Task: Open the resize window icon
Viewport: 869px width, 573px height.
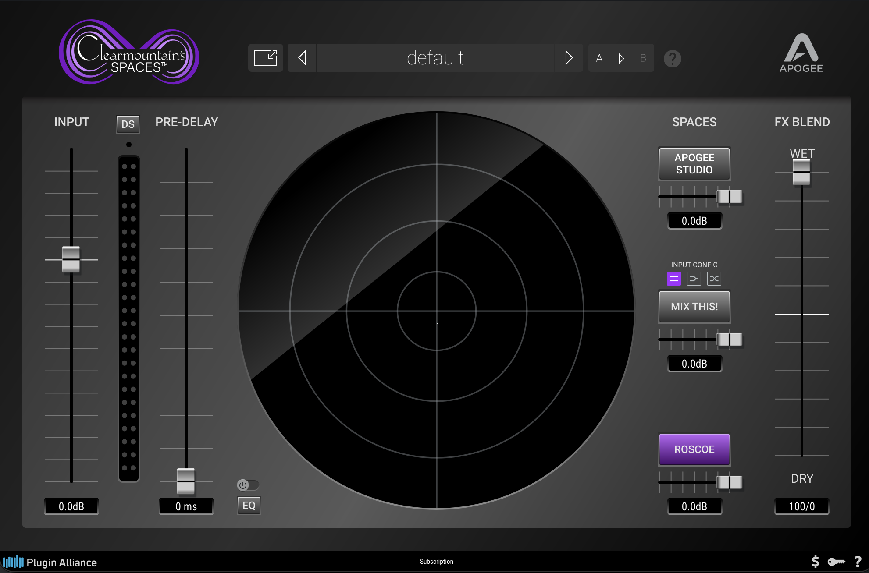Action: click(x=266, y=58)
